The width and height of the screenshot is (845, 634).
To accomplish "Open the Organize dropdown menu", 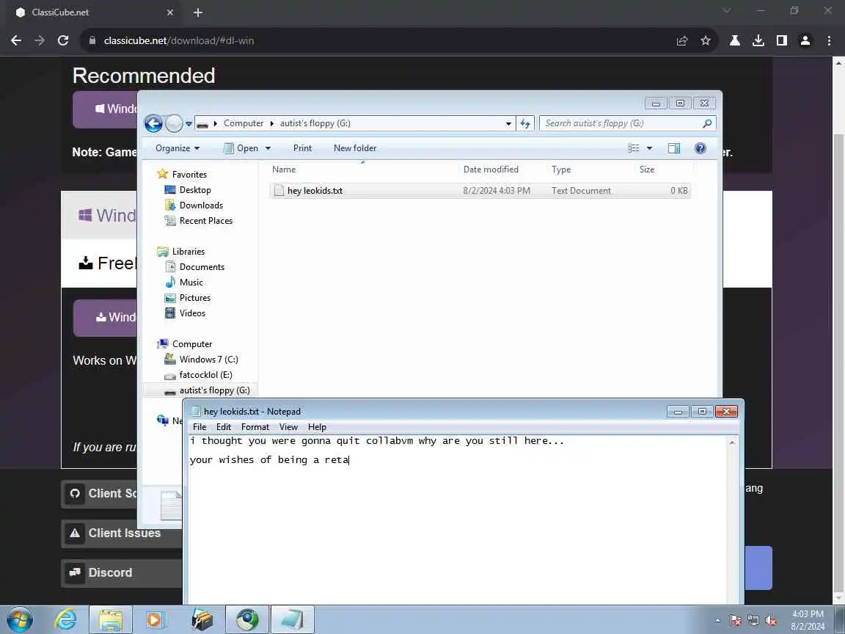I will (x=178, y=148).
